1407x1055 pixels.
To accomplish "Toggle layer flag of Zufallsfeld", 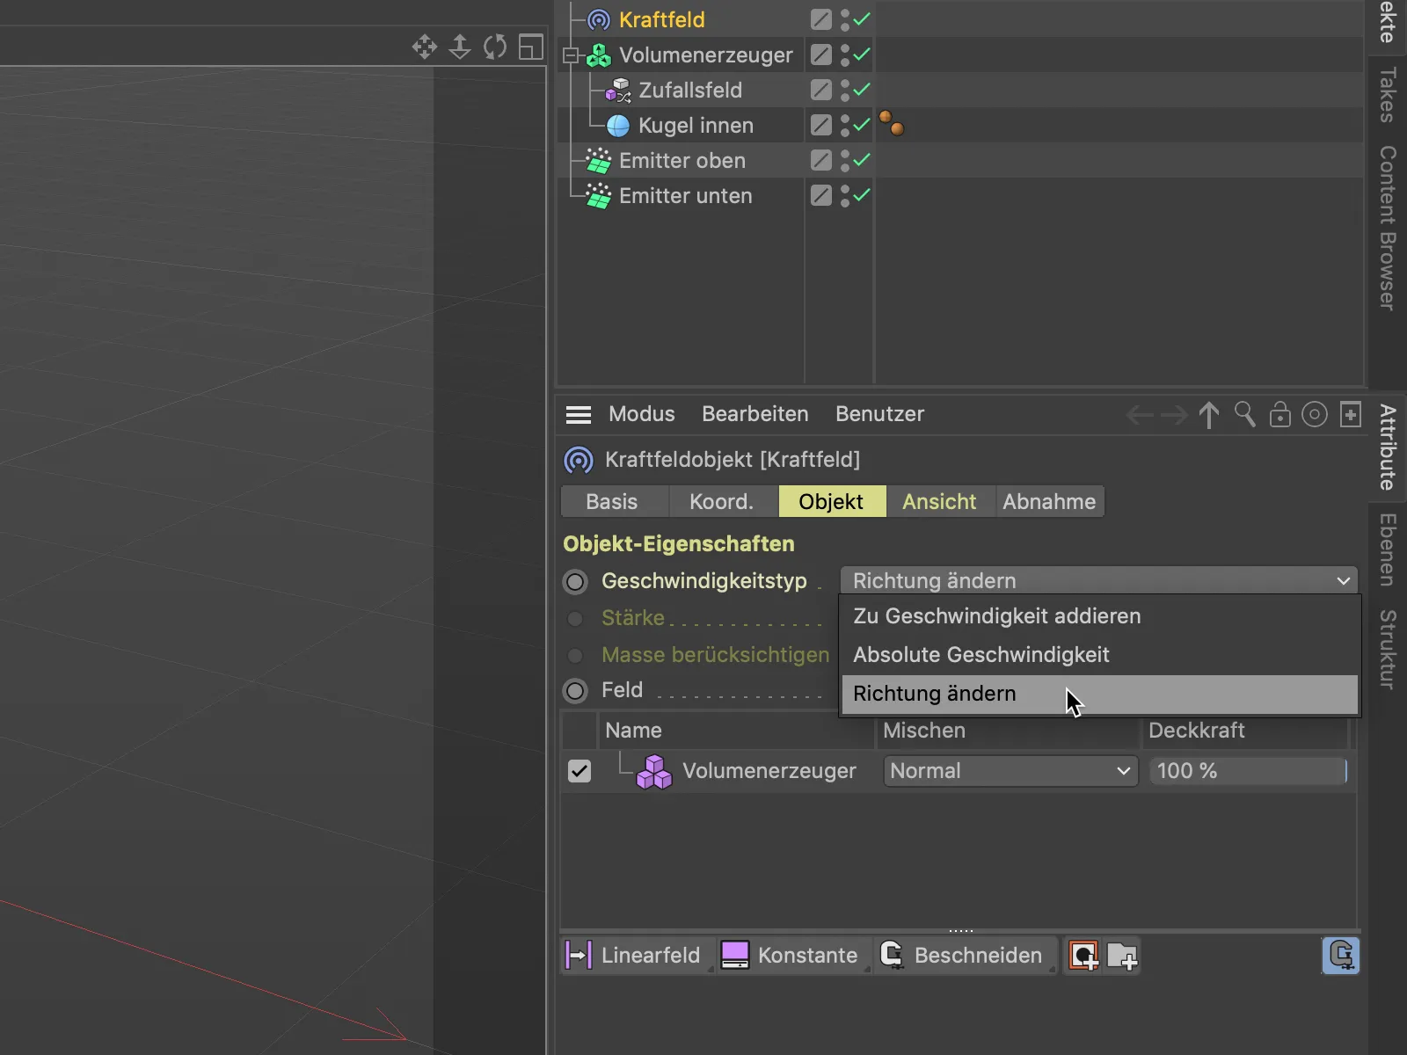I will pos(821,90).
